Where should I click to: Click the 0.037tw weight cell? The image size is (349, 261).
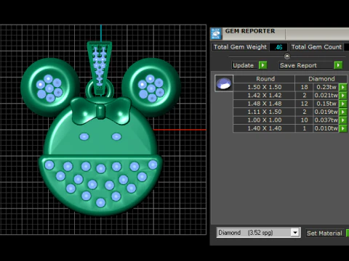pyautogui.click(x=326, y=120)
